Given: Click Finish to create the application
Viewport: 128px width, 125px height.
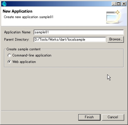Looking at the screenshot, I should 89,117.
